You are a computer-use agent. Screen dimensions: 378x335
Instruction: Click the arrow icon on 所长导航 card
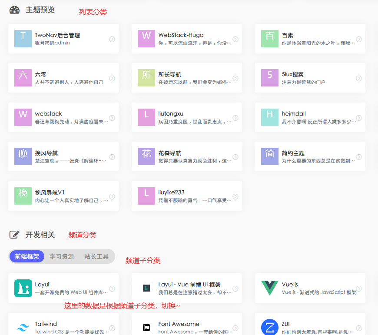click(235, 78)
